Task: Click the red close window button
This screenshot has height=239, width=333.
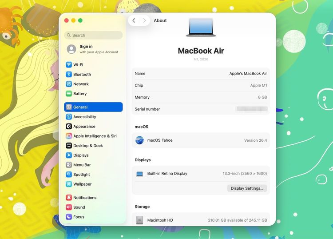Action: (x=67, y=20)
